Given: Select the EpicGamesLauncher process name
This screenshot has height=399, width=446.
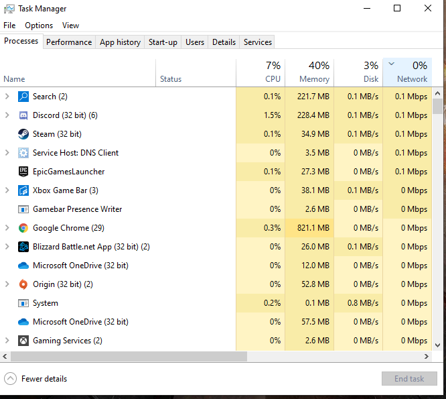Looking at the screenshot, I should [68, 172].
